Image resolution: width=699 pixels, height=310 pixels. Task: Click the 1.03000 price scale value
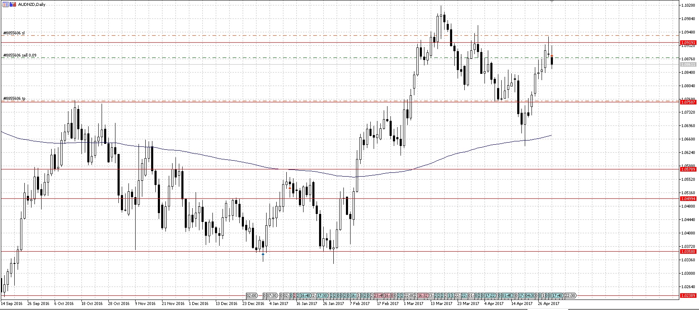click(x=689, y=273)
